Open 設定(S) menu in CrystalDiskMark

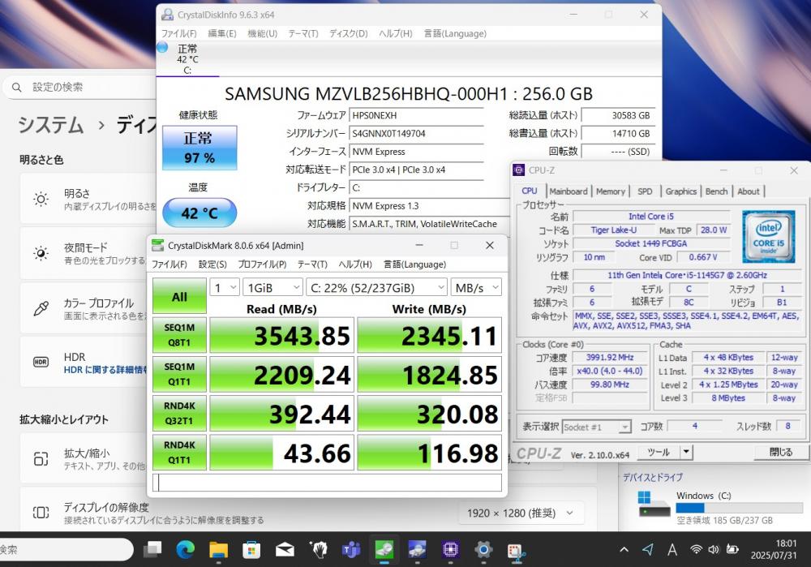click(212, 264)
